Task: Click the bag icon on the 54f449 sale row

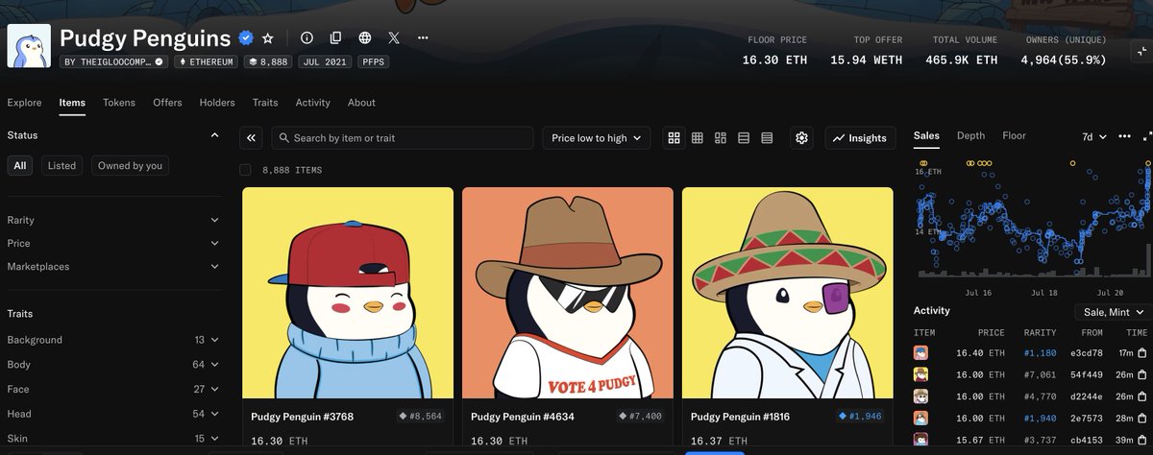Action: click(x=1142, y=373)
